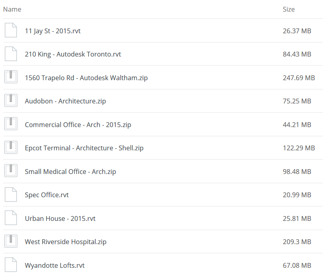The image size is (323, 277).
Task: Click the 247.69 MB size value
Action: point(299,78)
